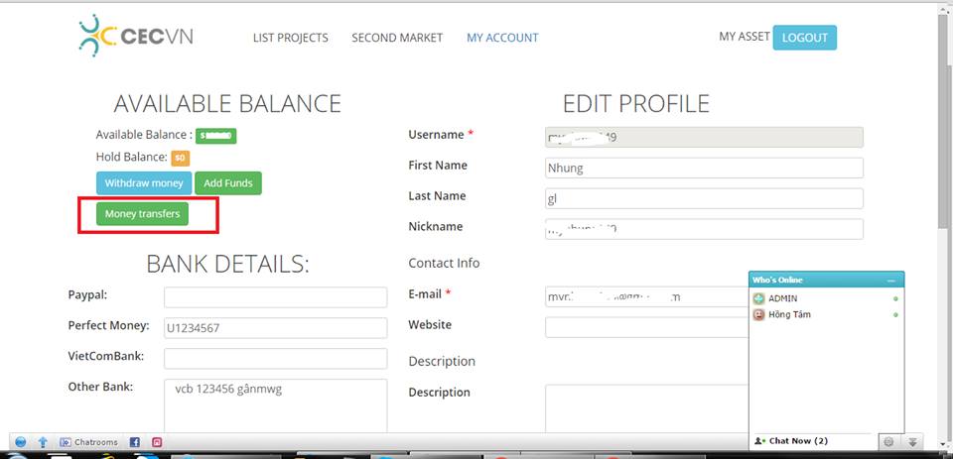Click the CECVN logo
The width and height of the screenshot is (953, 459).
coord(136,37)
